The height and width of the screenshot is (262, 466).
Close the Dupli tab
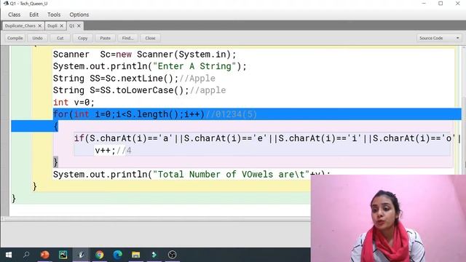coord(61,26)
